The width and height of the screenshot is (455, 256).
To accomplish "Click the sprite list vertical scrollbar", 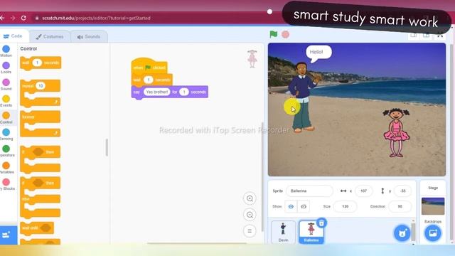I will click(x=413, y=231).
